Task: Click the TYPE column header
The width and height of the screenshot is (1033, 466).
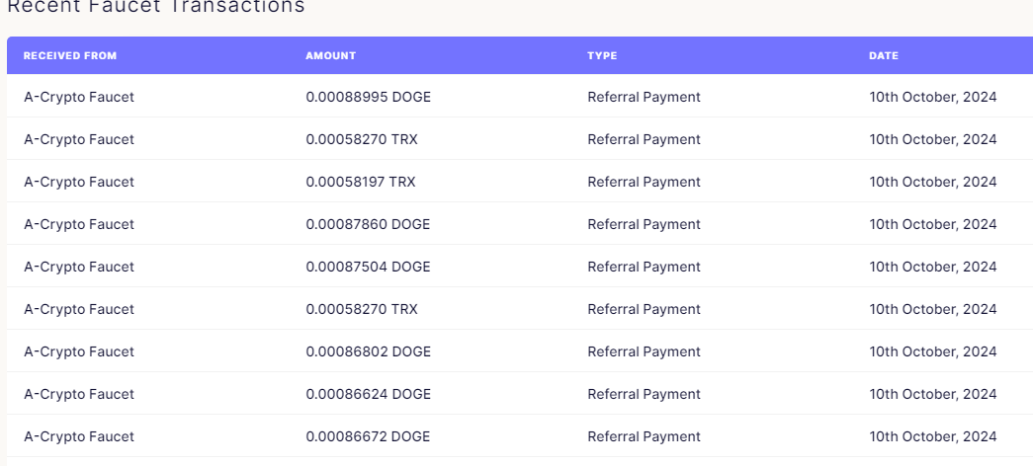Action: (602, 56)
